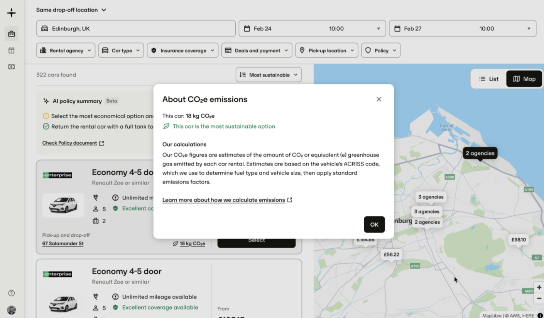Open the upper 2 agencies map marker
This screenshot has height=318, width=544.
[x=480, y=153]
